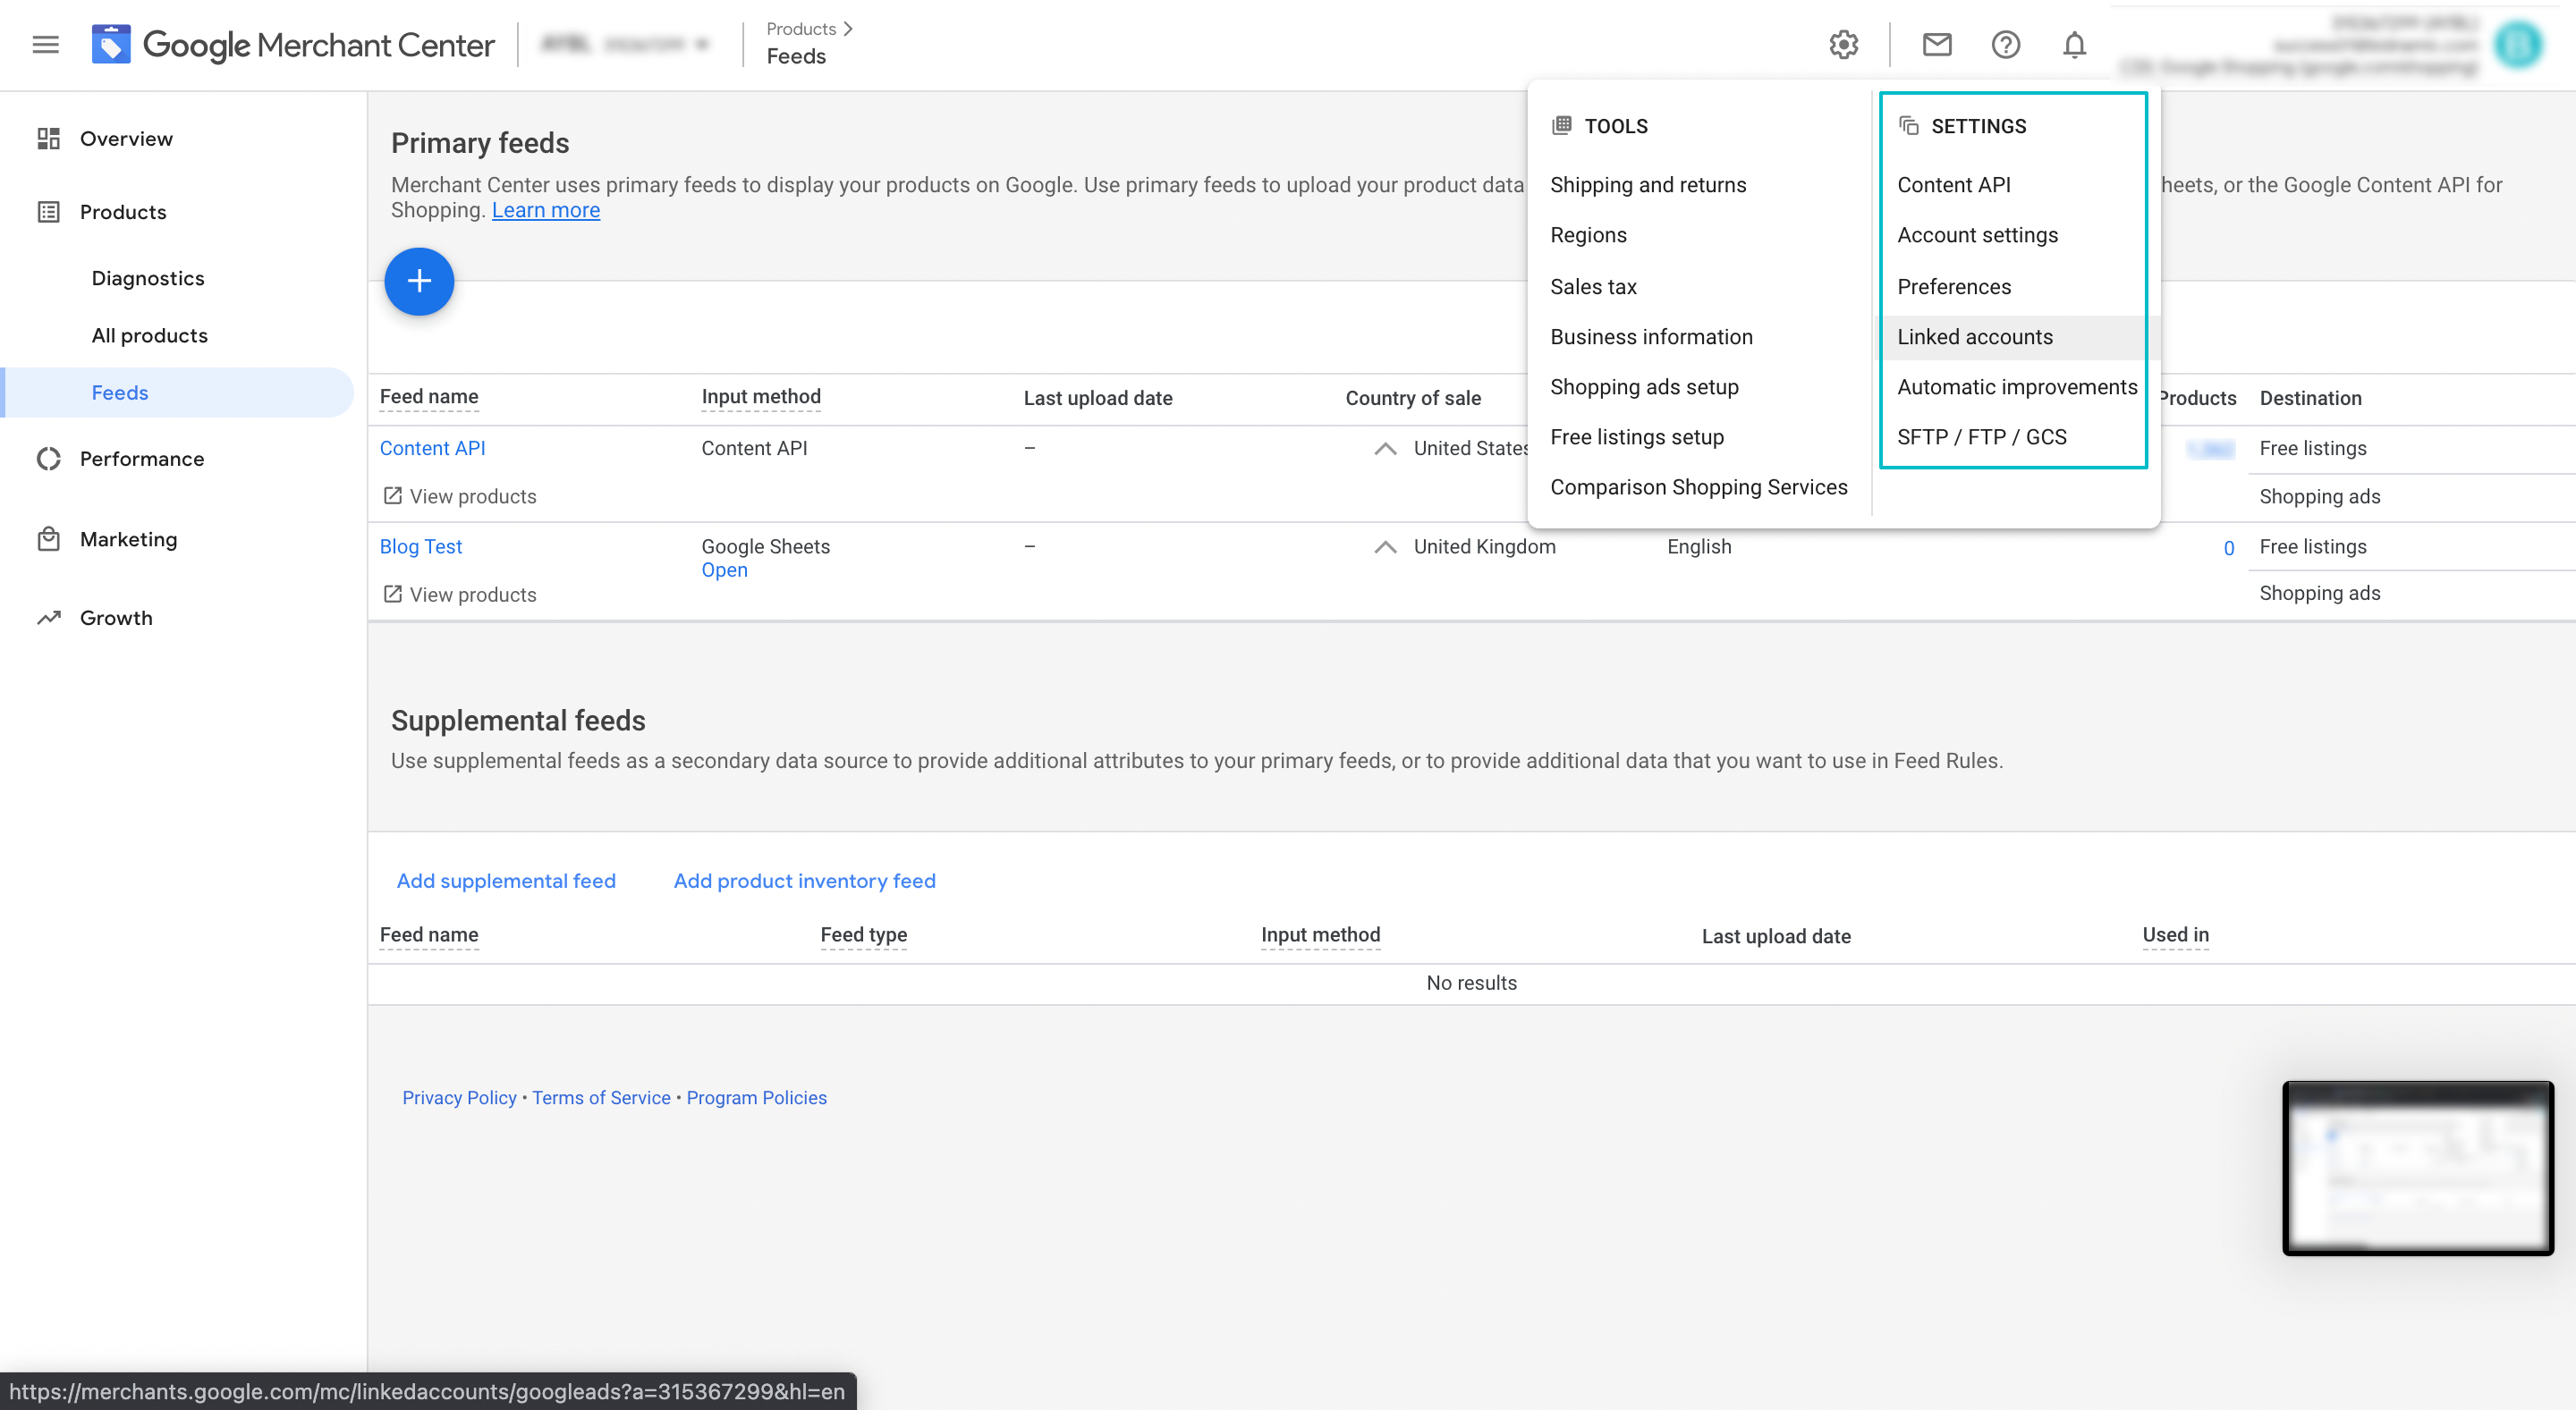Open the Privacy Policy link
The height and width of the screenshot is (1410, 2576).
pos(459,1097)
